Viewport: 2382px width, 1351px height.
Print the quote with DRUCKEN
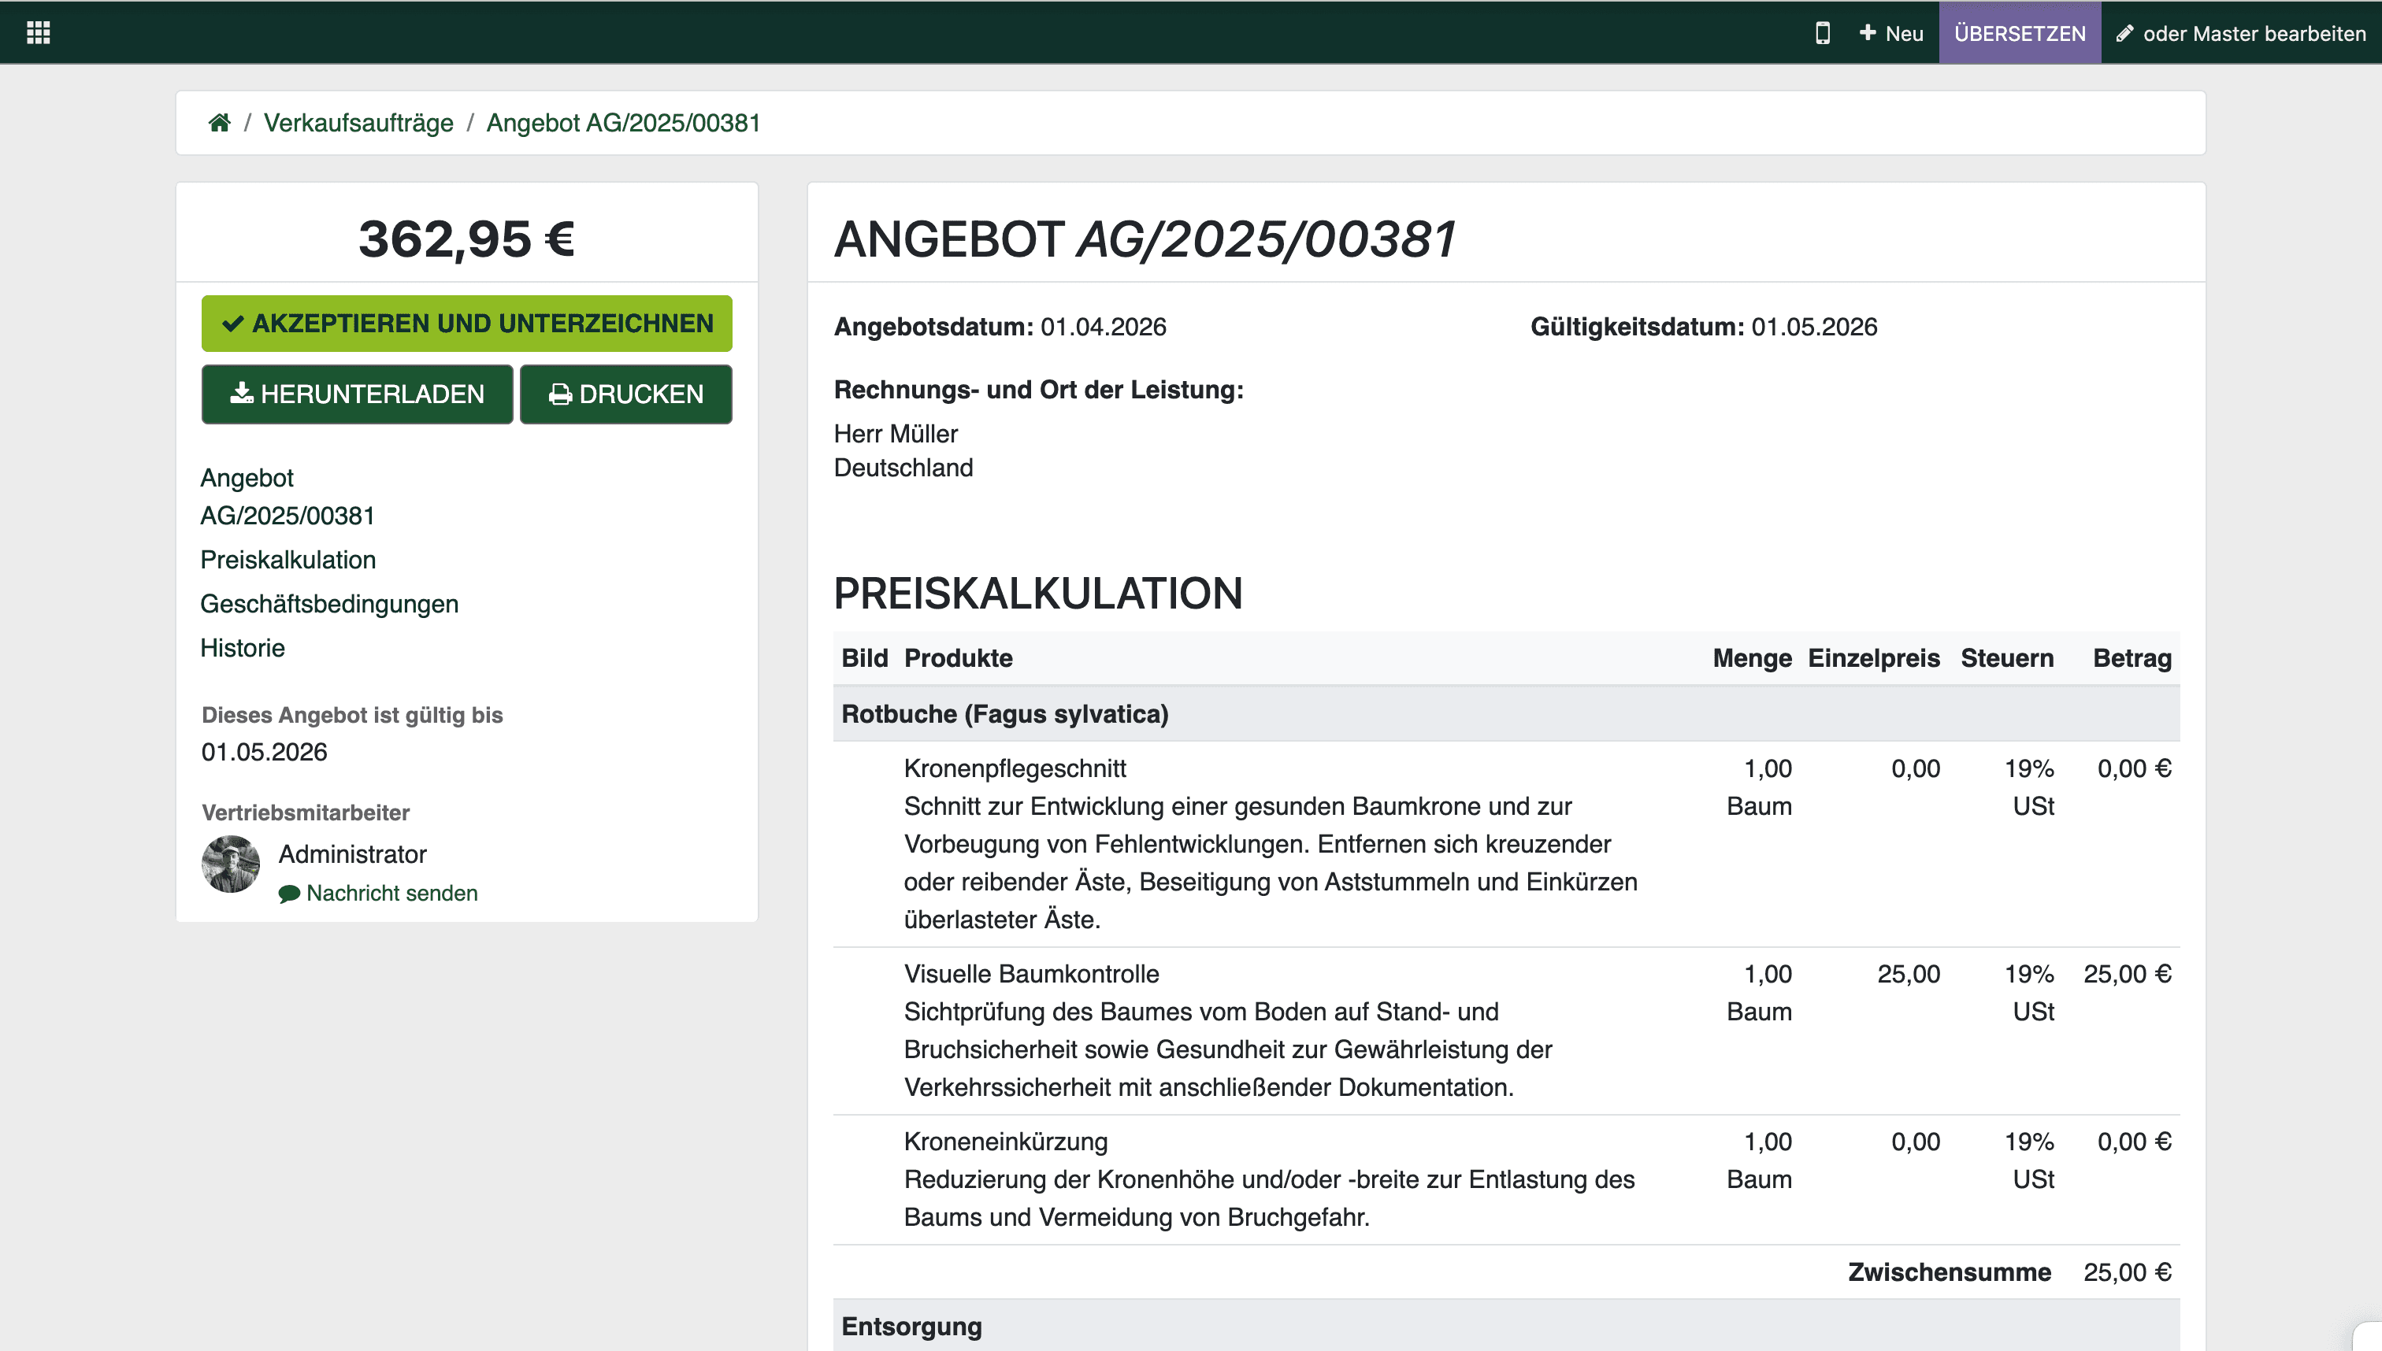pyautogui.click(x=625, y=394)
